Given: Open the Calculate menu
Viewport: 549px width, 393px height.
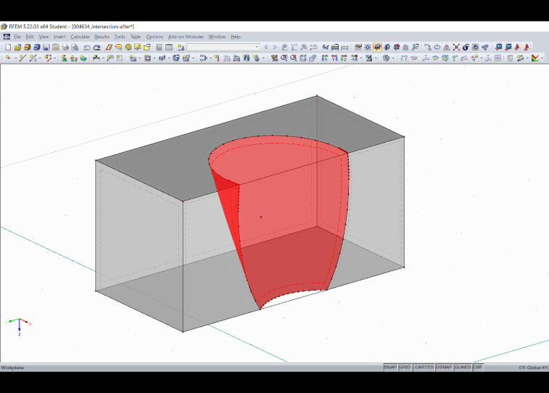Looking at the screenshot, I should click(80, 37).
